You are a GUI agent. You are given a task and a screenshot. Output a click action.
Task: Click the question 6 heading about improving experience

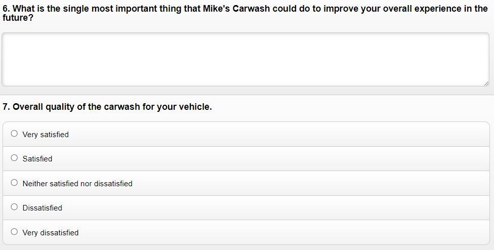point(245,13)
